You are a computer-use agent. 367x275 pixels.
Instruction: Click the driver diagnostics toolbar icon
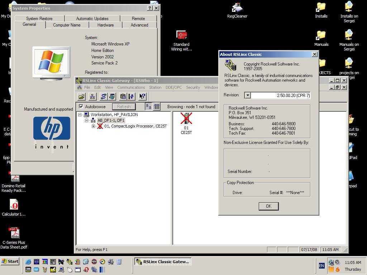click(x=112, y=96)
